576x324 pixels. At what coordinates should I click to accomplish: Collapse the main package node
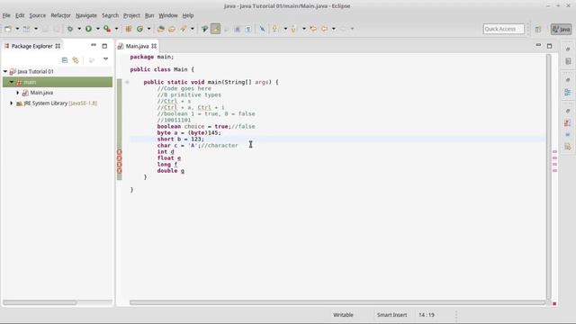click(12, 82)
